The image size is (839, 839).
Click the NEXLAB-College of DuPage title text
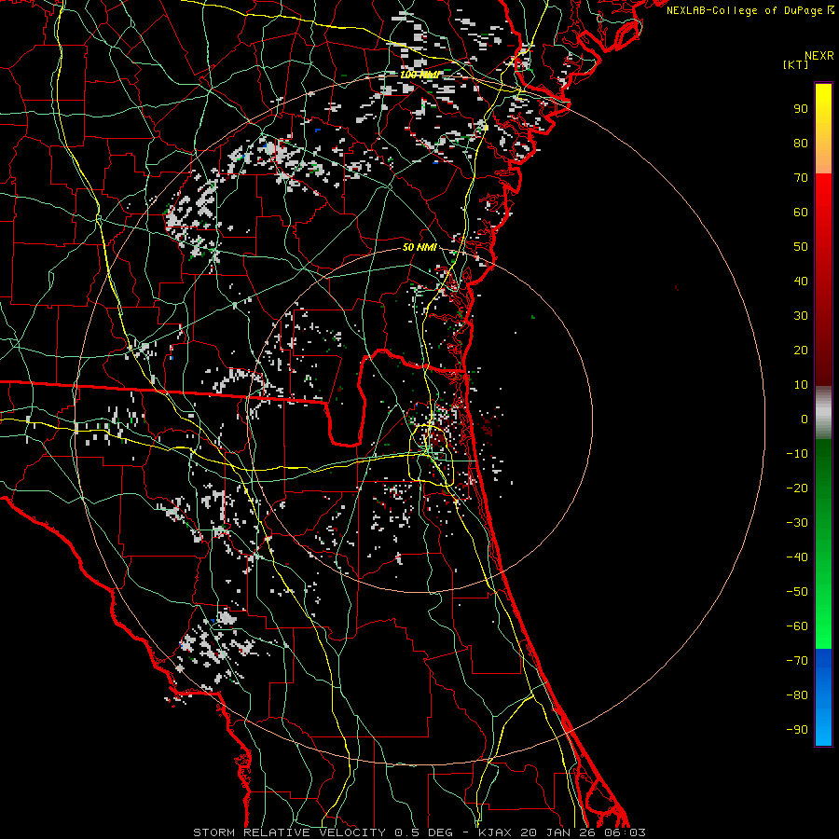pos(746,10)
